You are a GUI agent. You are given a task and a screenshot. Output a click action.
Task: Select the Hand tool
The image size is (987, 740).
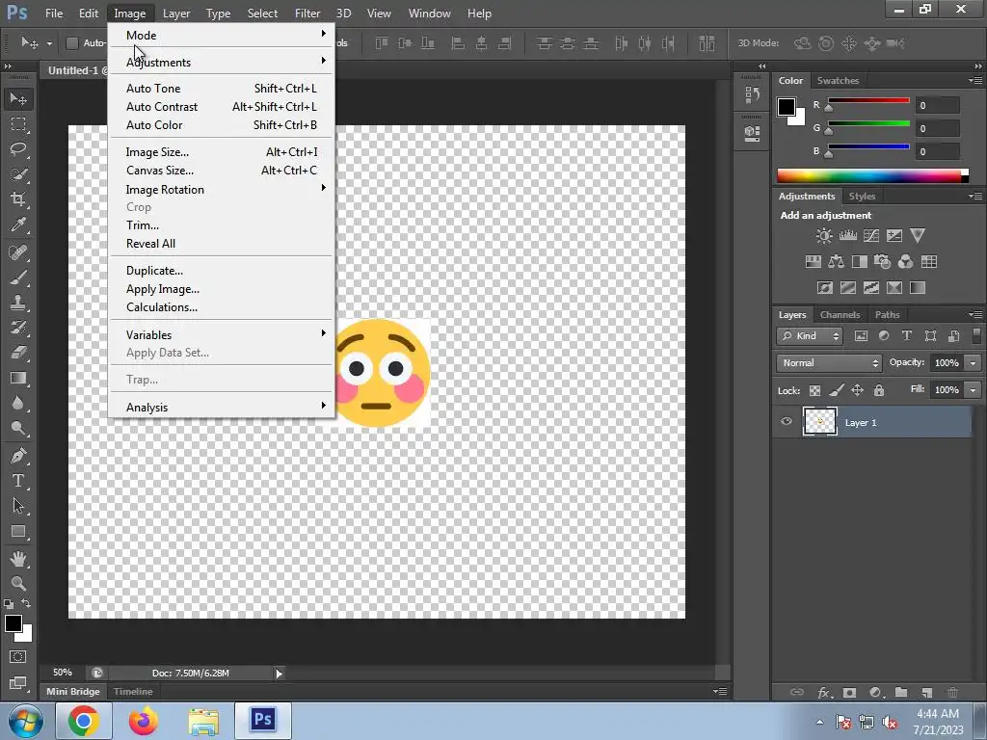coord(18,559)
